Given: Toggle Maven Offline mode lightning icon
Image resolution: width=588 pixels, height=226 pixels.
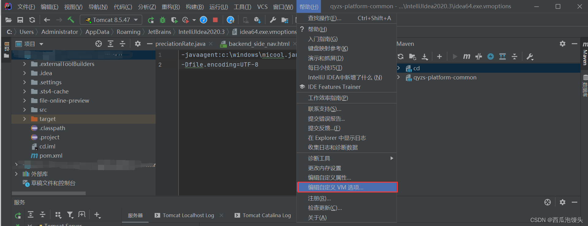Looking at the screenshot, I should click(x=491, y=56).
